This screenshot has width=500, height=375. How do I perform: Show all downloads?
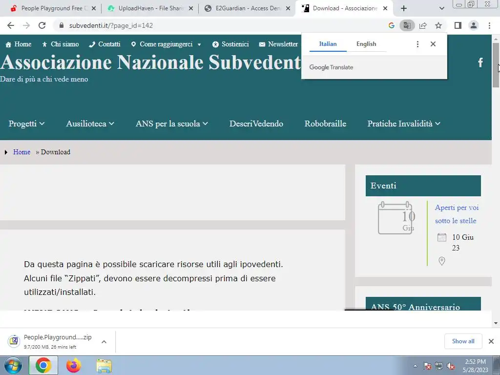463,341
